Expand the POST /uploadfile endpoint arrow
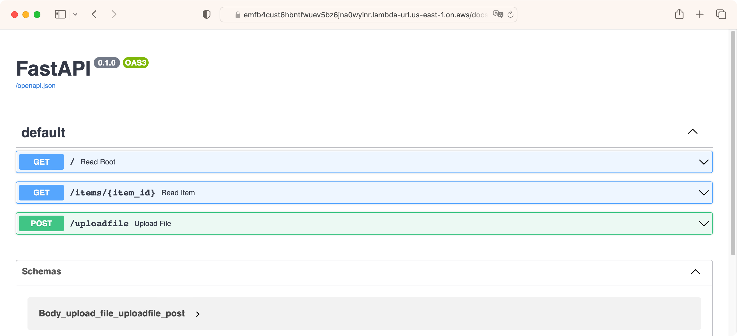 pos(704,224)
